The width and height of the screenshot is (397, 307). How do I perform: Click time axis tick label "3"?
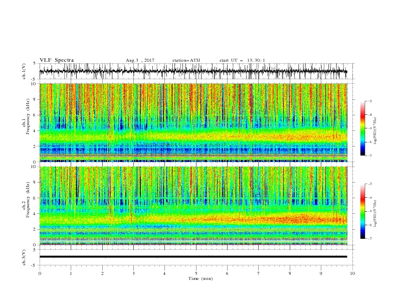click(133, 273)
